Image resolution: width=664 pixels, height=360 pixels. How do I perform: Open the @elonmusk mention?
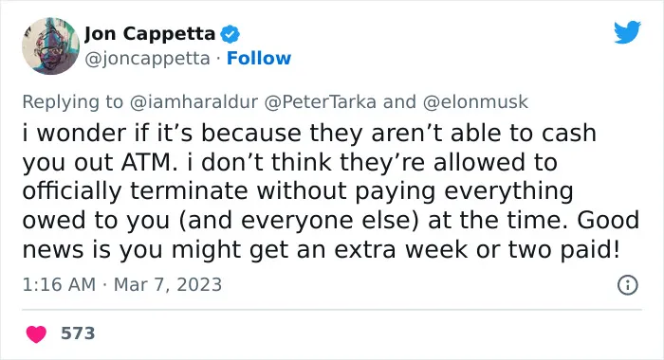(475, 102)
